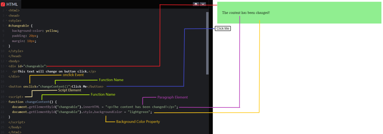
Task: Click the light green preview content box
Action: [x=299, y=13]
